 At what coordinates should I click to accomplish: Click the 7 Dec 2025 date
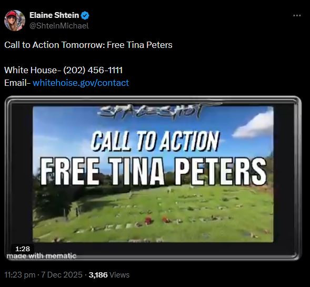pos(62,275)
